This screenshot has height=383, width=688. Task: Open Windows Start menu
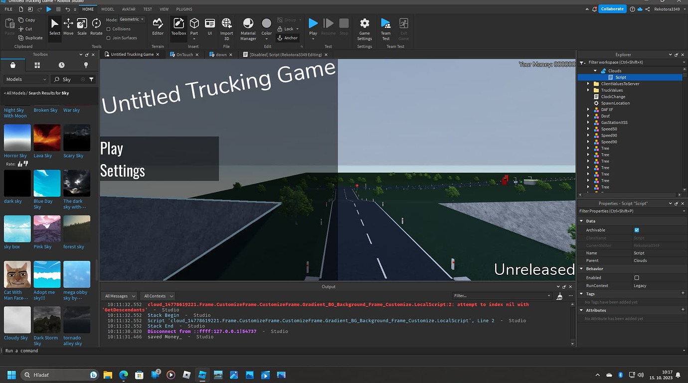pyautogui.click(x=12, y=375)
